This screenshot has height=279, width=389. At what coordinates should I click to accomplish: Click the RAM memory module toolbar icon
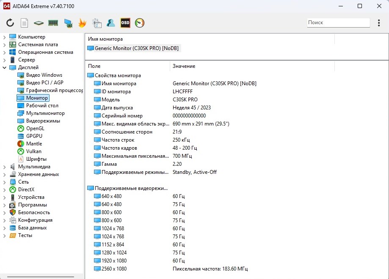53,23
